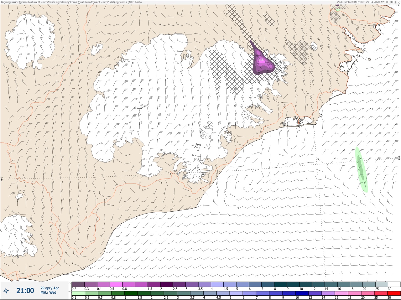Click the 64N latitude label on the left edge
The image size is (401, 300).
click(x=2, y=179)
